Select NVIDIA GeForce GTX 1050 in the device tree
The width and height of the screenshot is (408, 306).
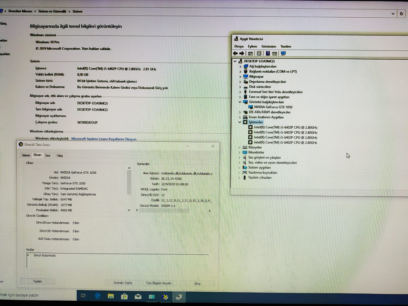pos(273,107)
